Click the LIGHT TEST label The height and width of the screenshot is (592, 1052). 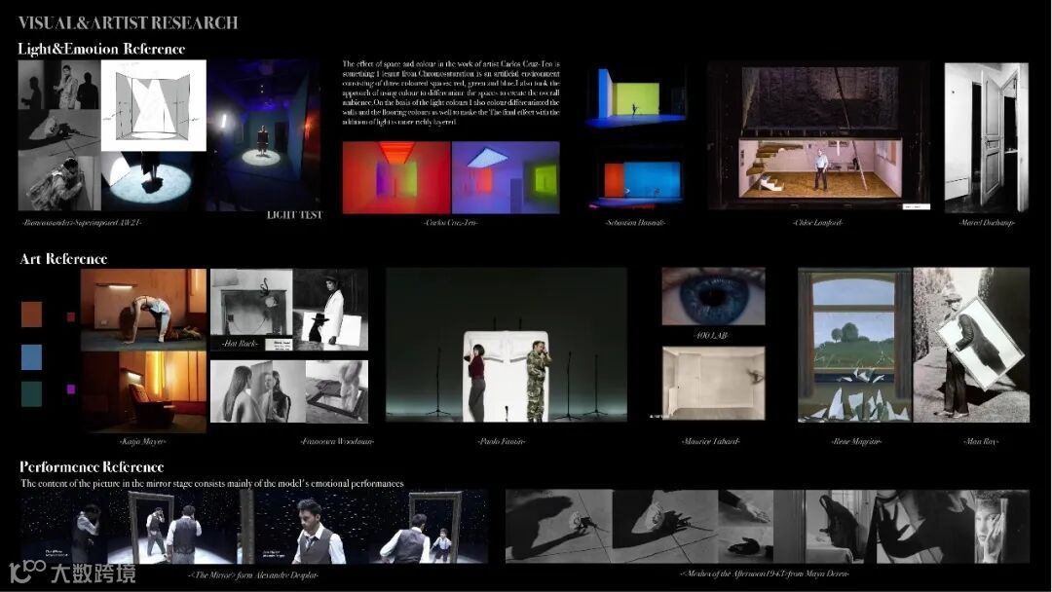click(x=294, y=214)
